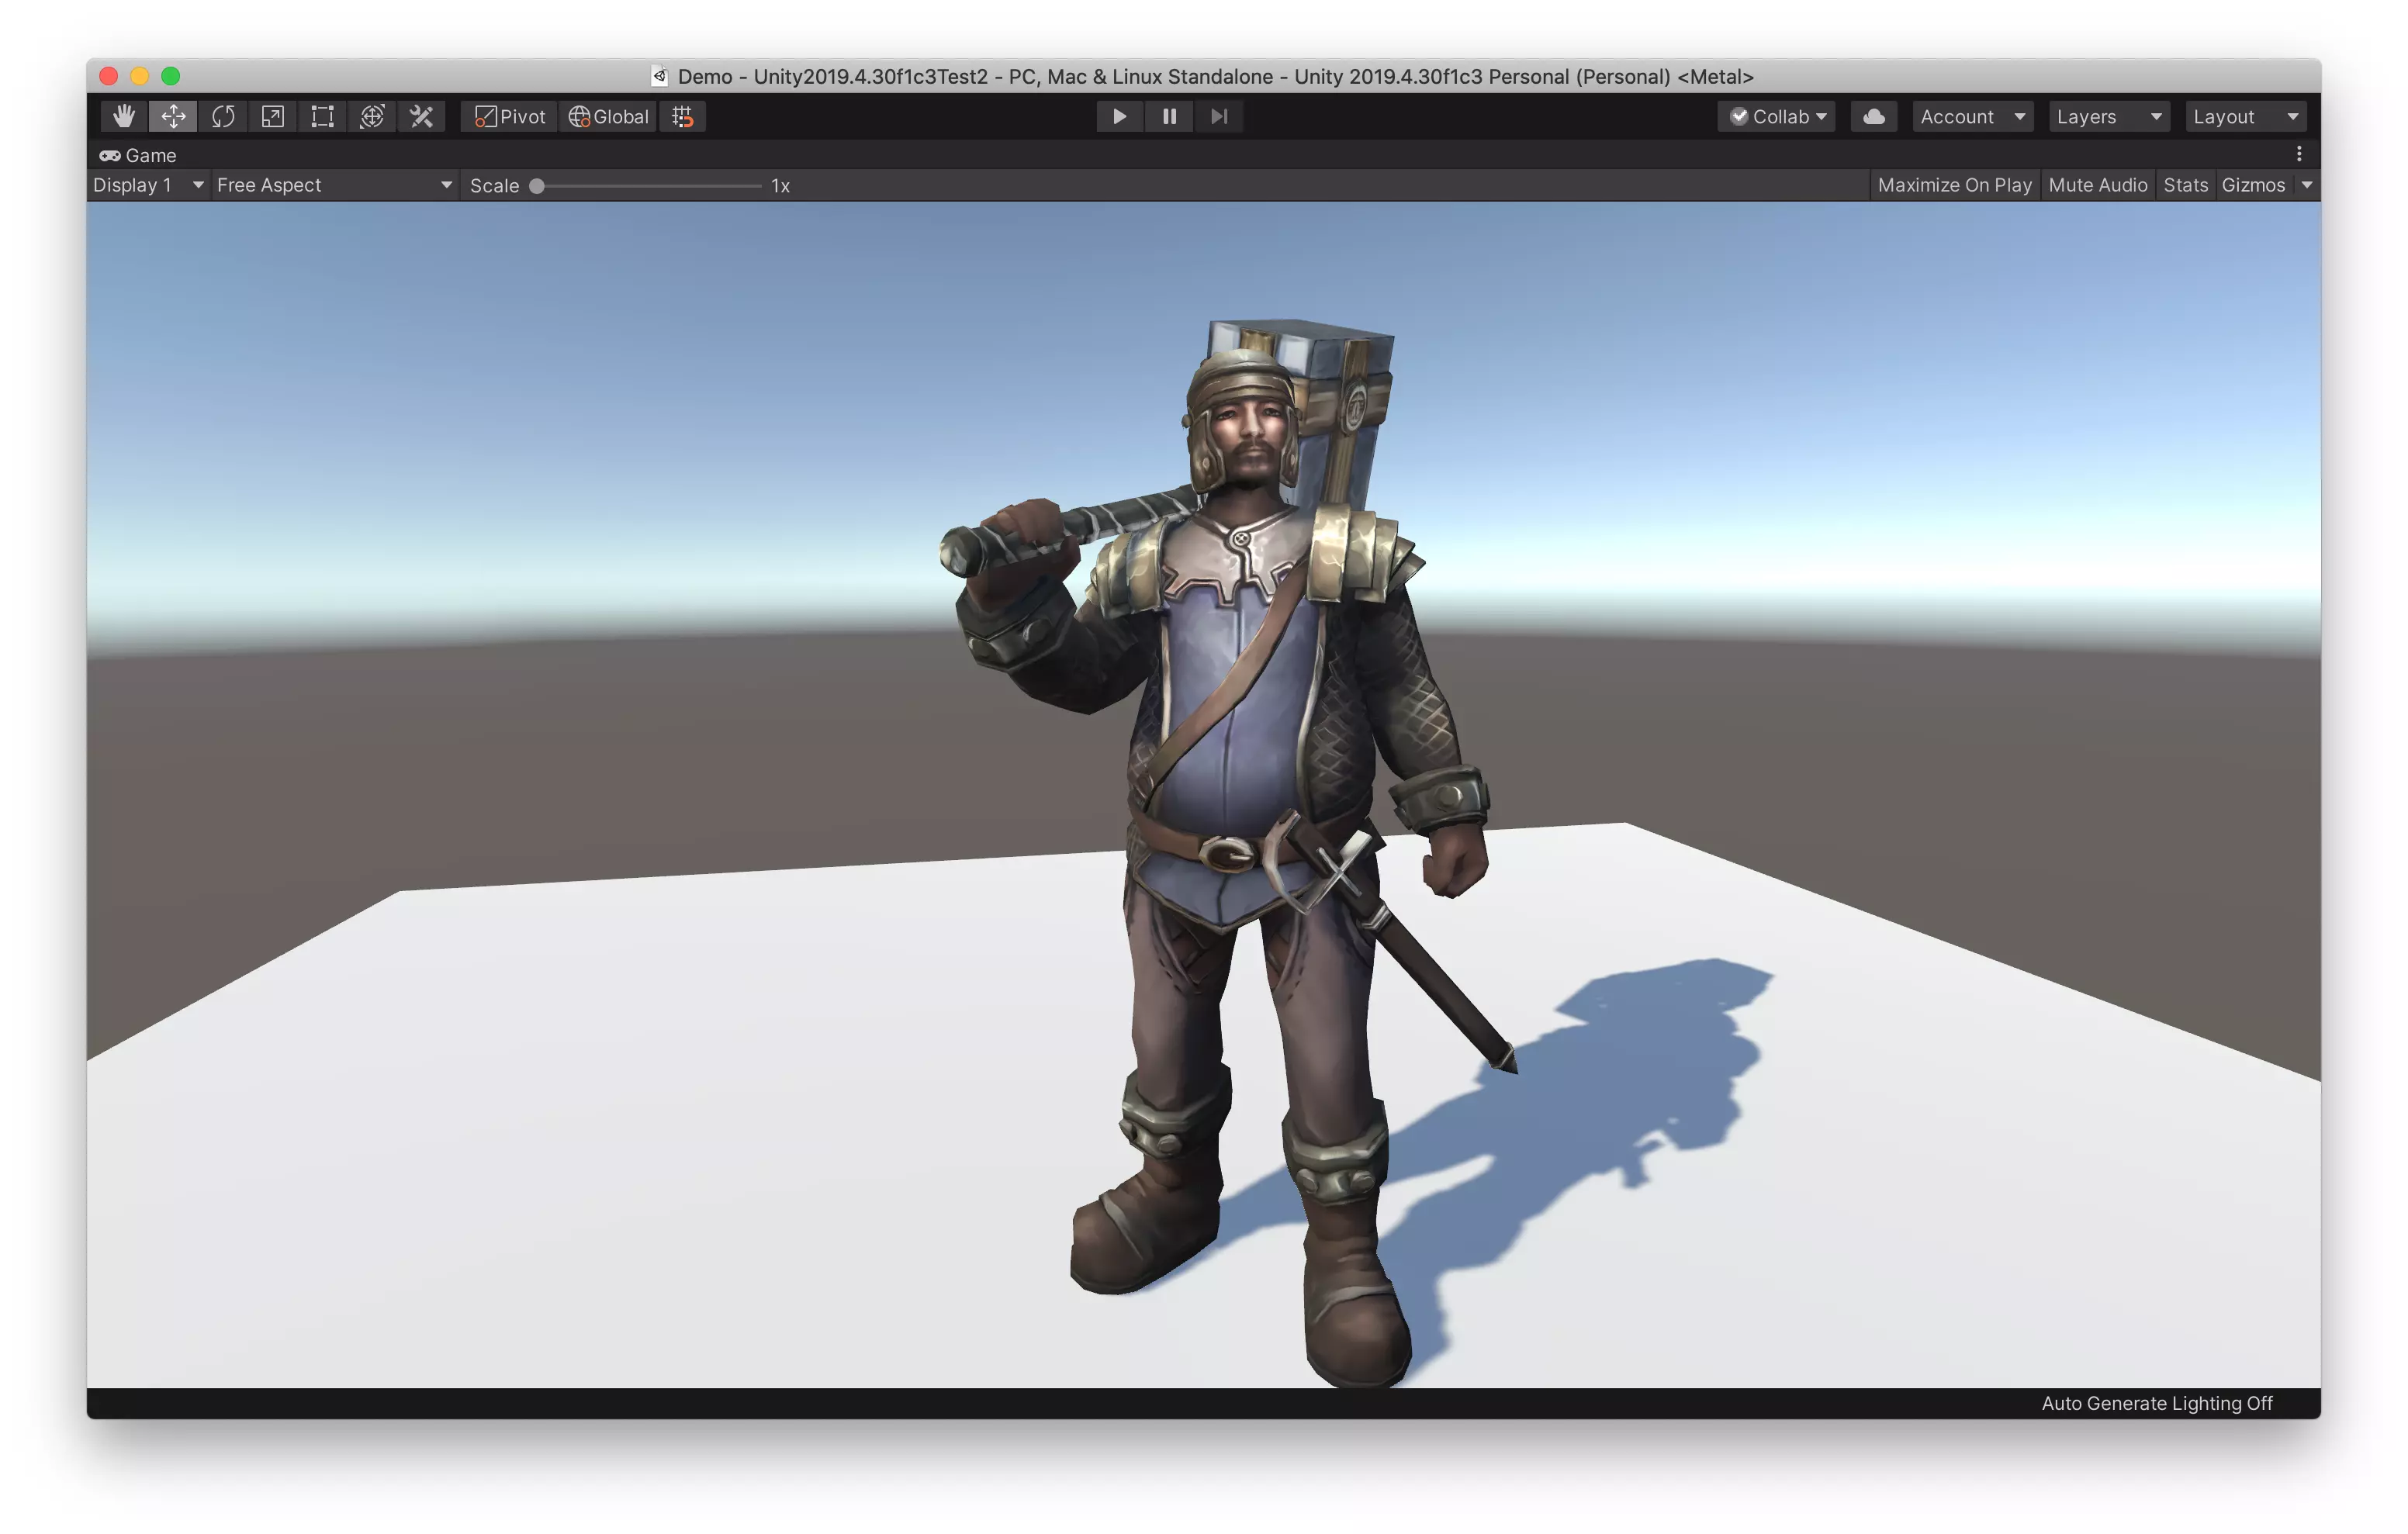This screenshot has width=2408, height=1534.
Task: Choose a display from Display 1 dropdown
Action: [148, 185]
